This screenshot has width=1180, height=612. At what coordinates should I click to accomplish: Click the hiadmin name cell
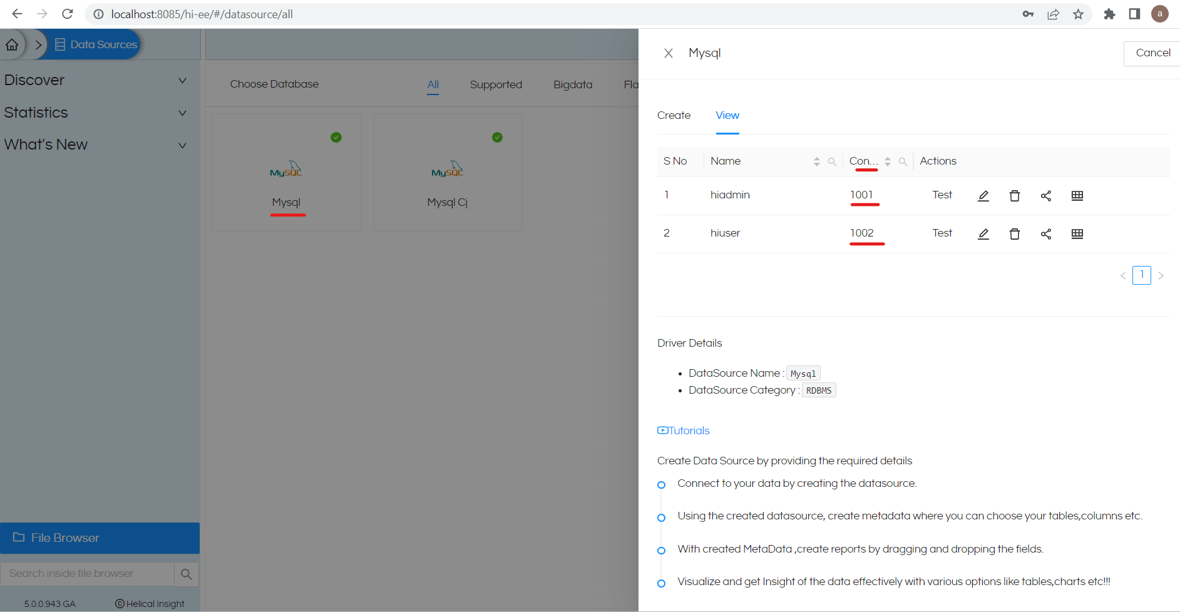730,195
